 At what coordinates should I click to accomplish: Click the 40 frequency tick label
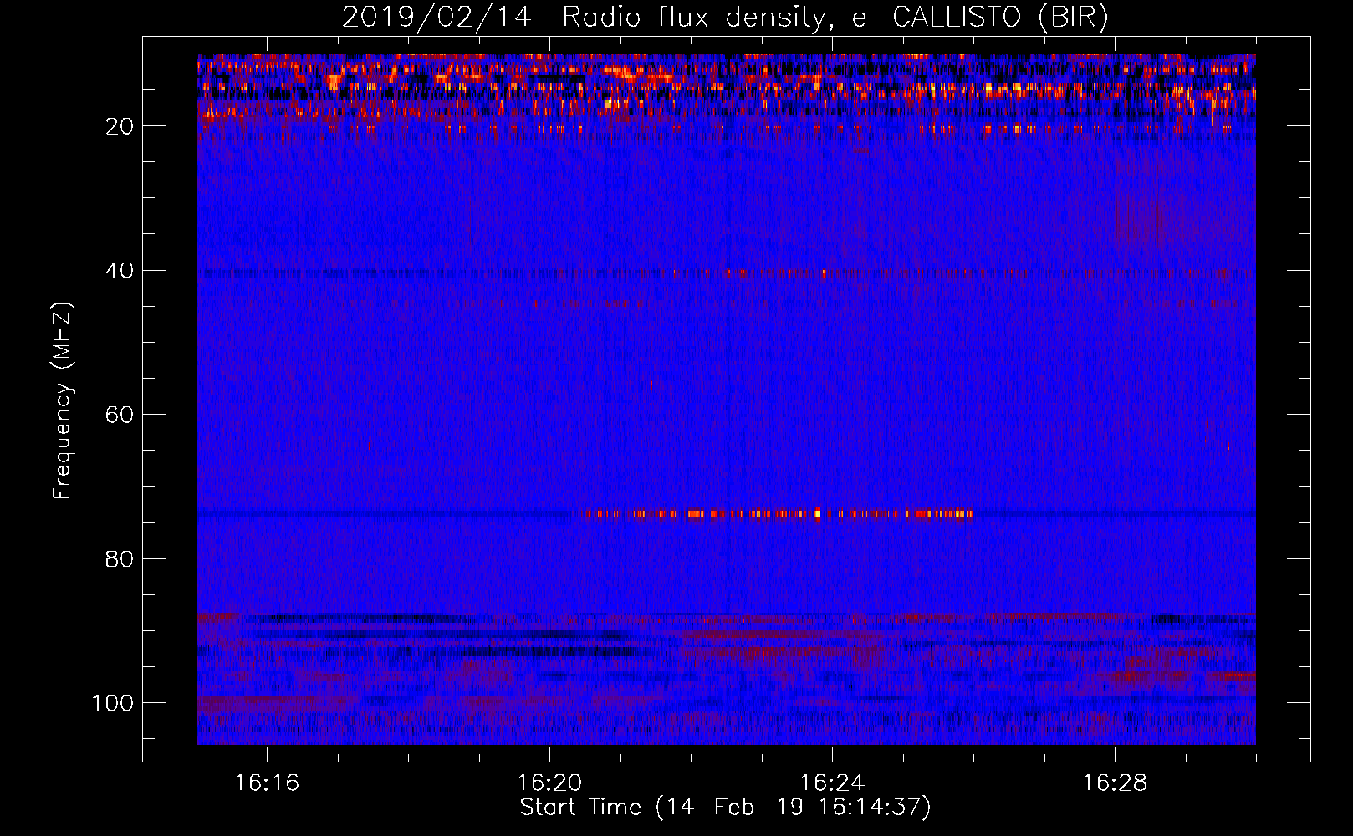coord(120,271)
